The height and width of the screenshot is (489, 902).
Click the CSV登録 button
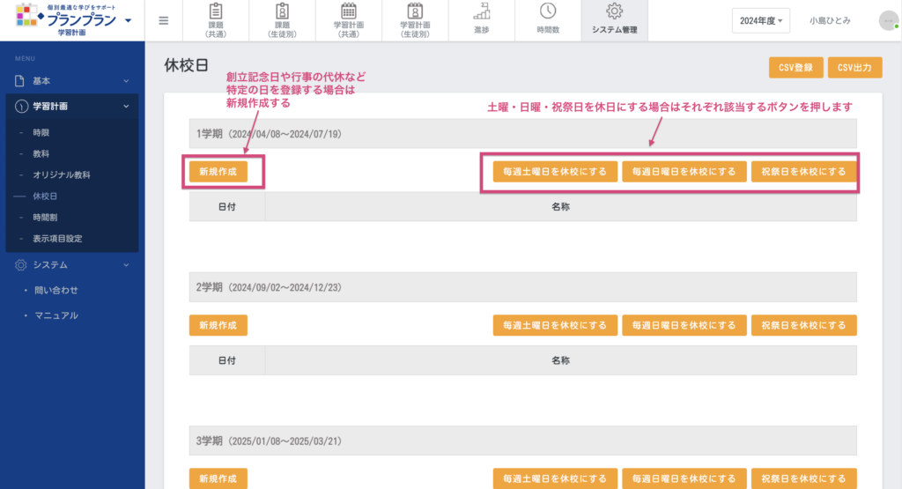[795, 67]
